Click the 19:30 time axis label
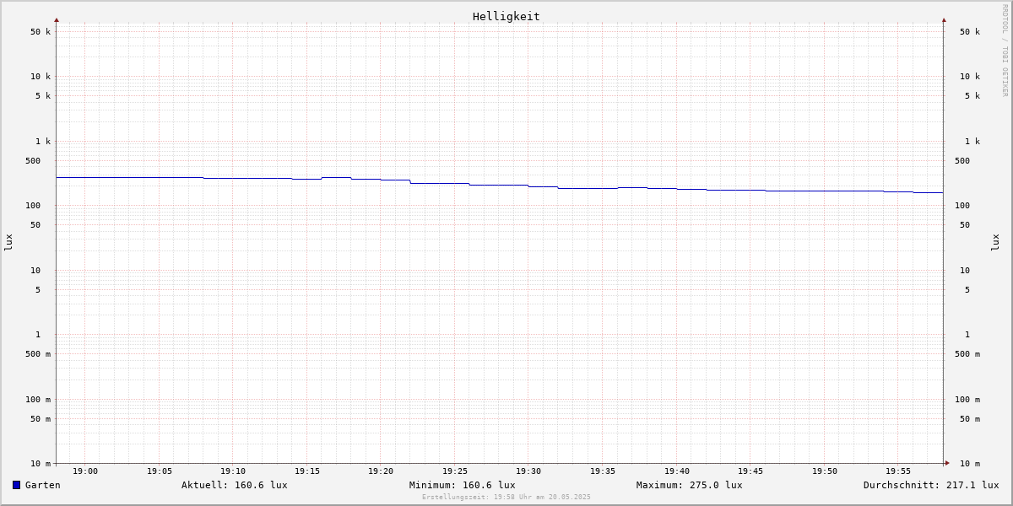The width and height of the screenshot is (1013, 506). pos(528,471)
